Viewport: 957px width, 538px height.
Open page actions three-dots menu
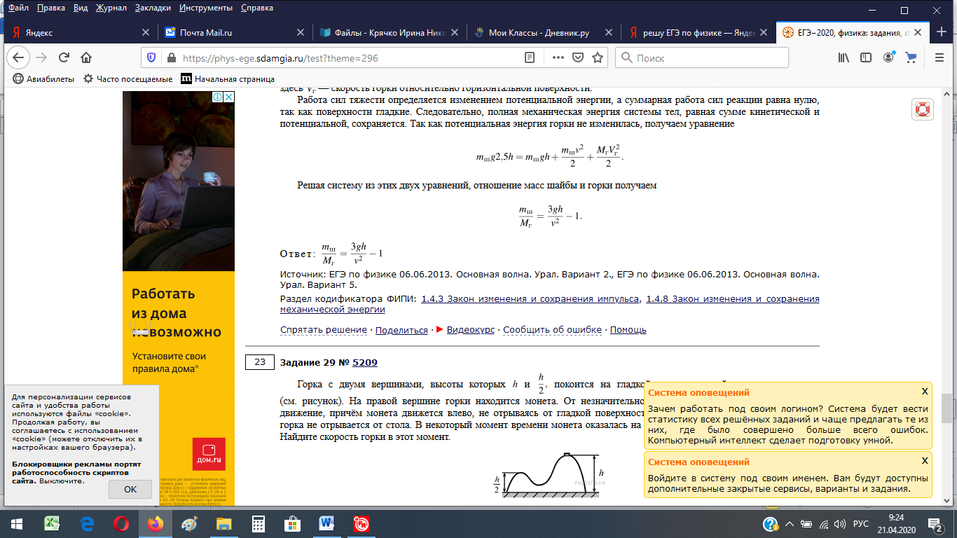[x=558, y=58]
